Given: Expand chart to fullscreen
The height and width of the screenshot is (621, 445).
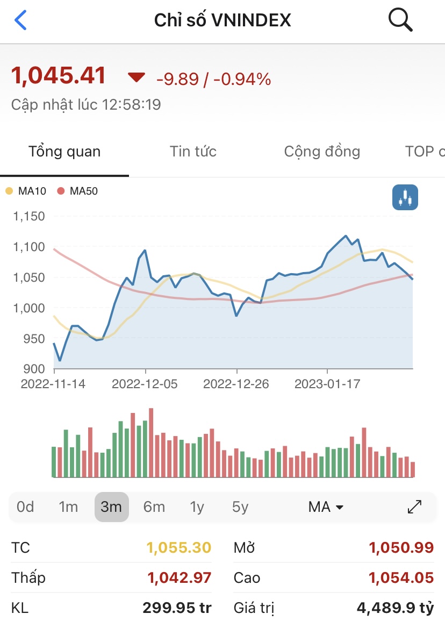Looking at the screenshot, I should 415,506.
